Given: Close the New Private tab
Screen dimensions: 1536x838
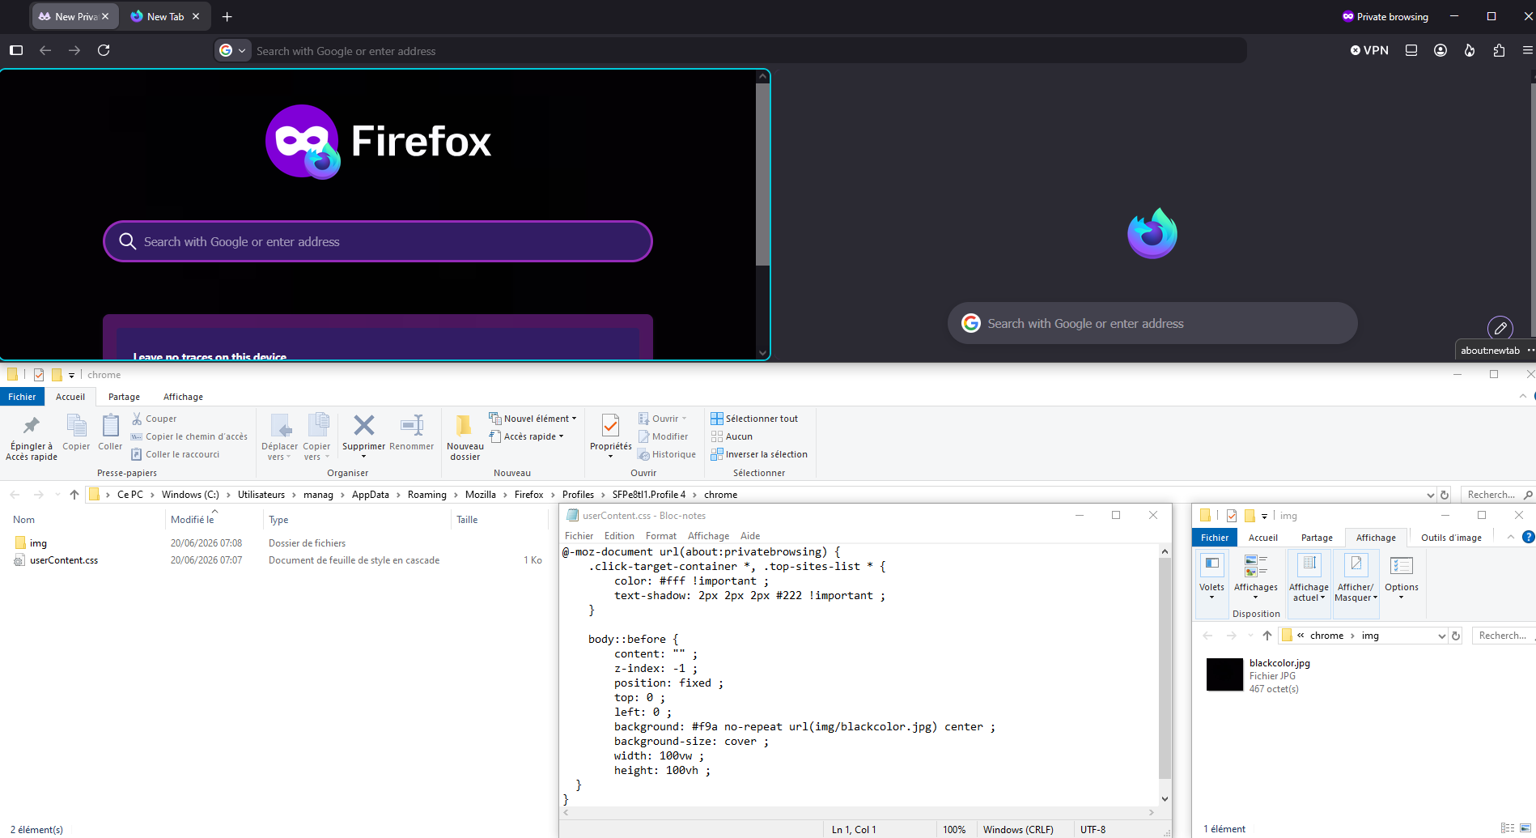Looking at the screenshot, I should coord(105,16).
